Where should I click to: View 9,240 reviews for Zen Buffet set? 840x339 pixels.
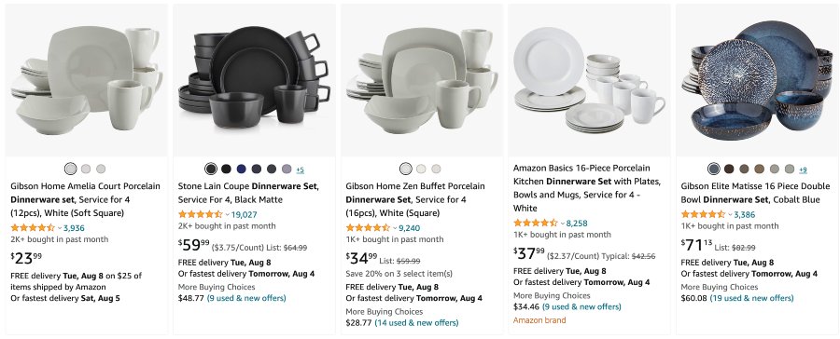click(x=410, y=228)
